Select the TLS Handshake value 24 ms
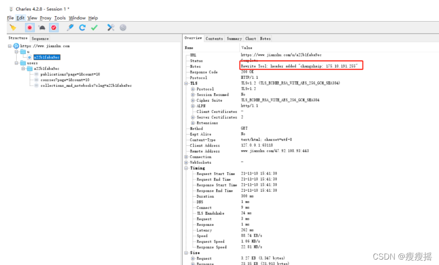439x265 pixels. [246, 213]
